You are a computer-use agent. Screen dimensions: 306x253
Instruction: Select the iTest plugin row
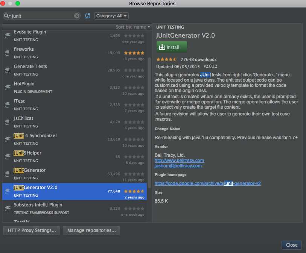(x=75, y=105)
